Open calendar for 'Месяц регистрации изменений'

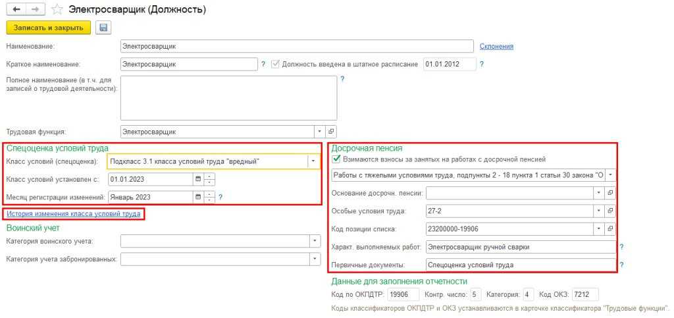point(198,198)
